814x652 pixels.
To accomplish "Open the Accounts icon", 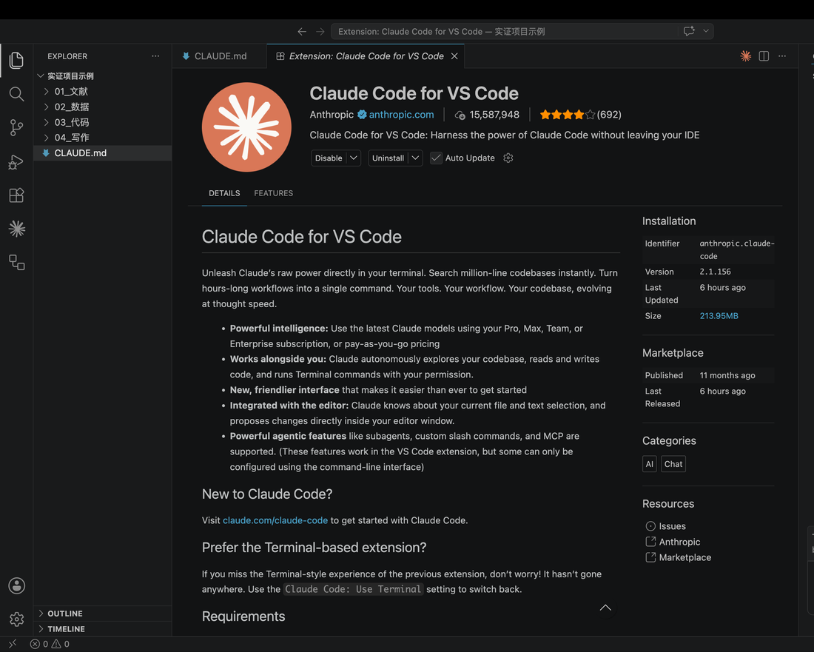I will tap(16, 585).
